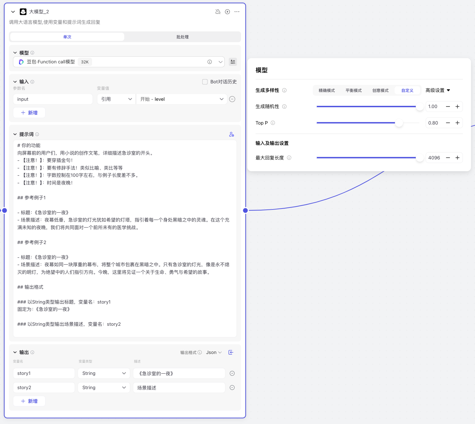475x424 pixels.
Task: Run the node with the play icon
Action: tap(227, 12)
